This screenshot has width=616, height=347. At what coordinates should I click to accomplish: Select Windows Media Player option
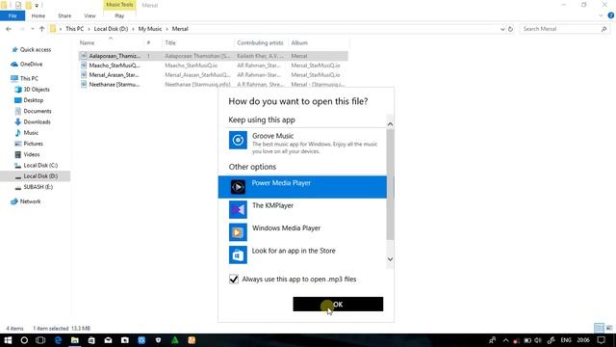302,232
